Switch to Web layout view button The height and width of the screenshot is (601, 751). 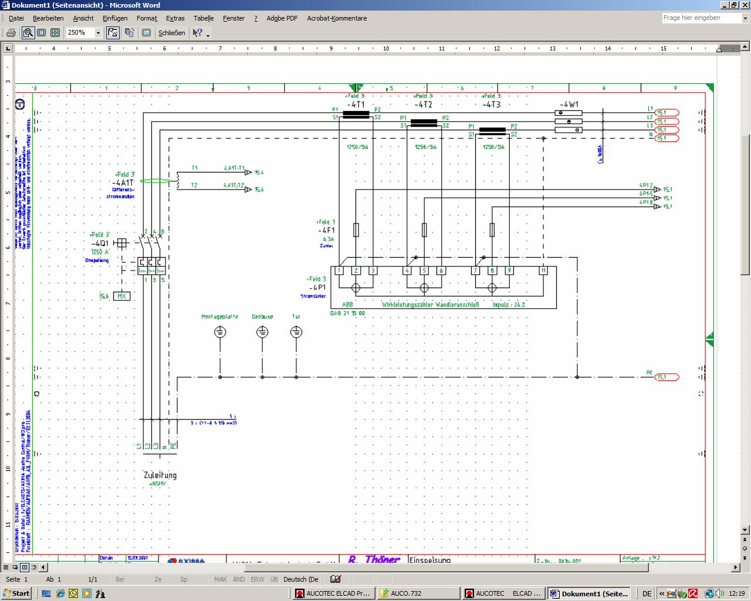click(x=15, y=568)
